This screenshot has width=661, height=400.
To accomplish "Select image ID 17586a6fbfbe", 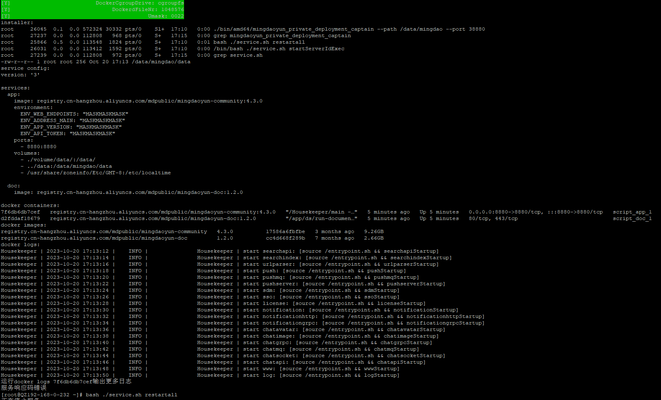I will tap(286, 231).
